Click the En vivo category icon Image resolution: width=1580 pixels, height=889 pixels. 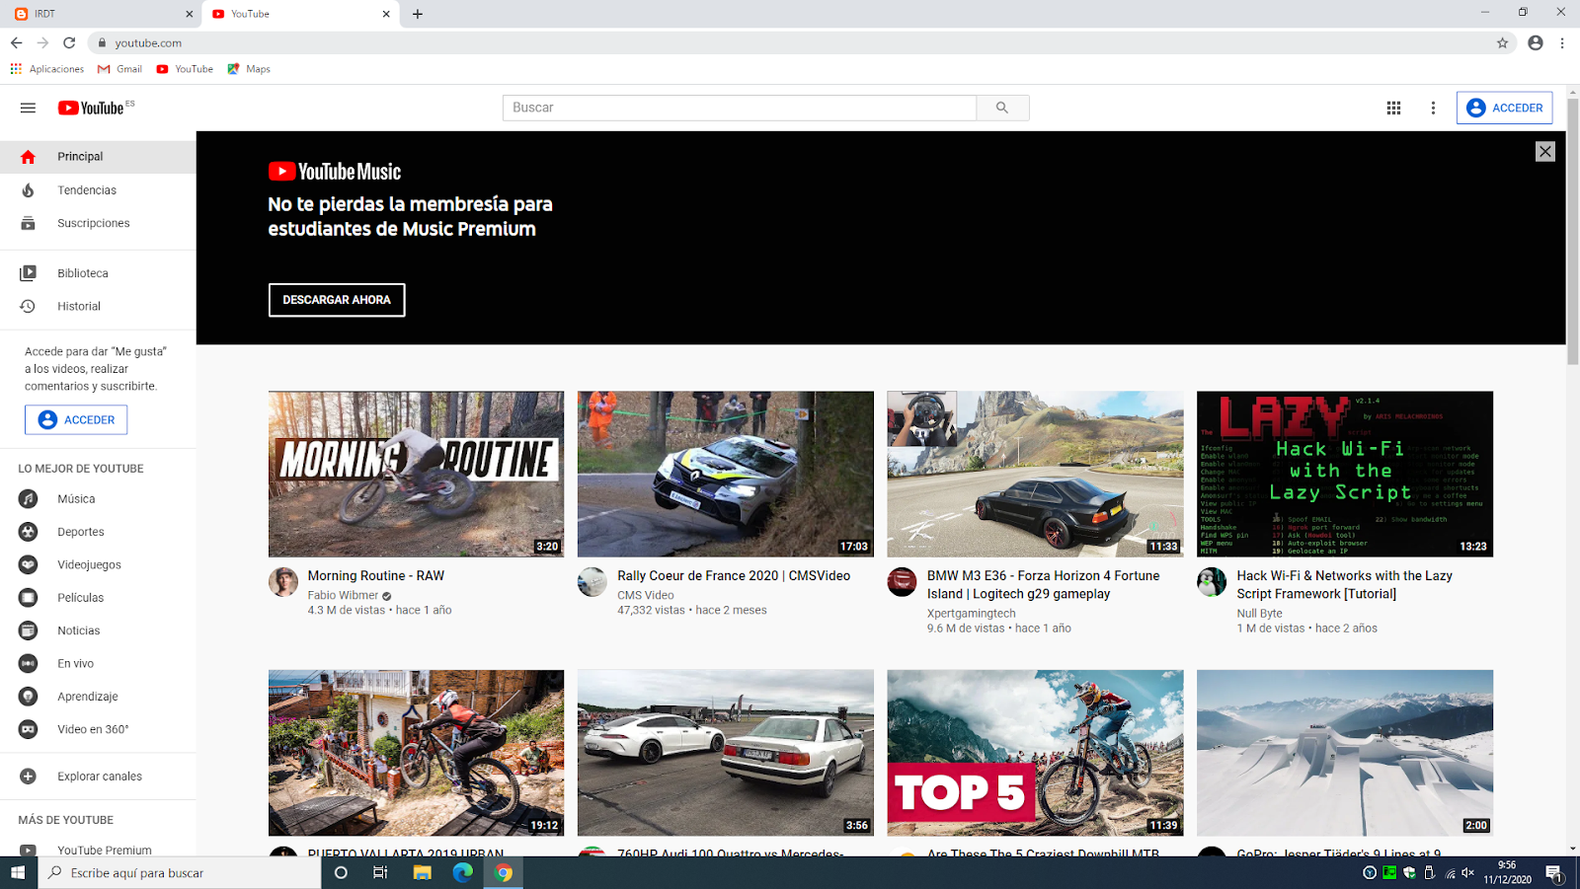coord(28,663)
